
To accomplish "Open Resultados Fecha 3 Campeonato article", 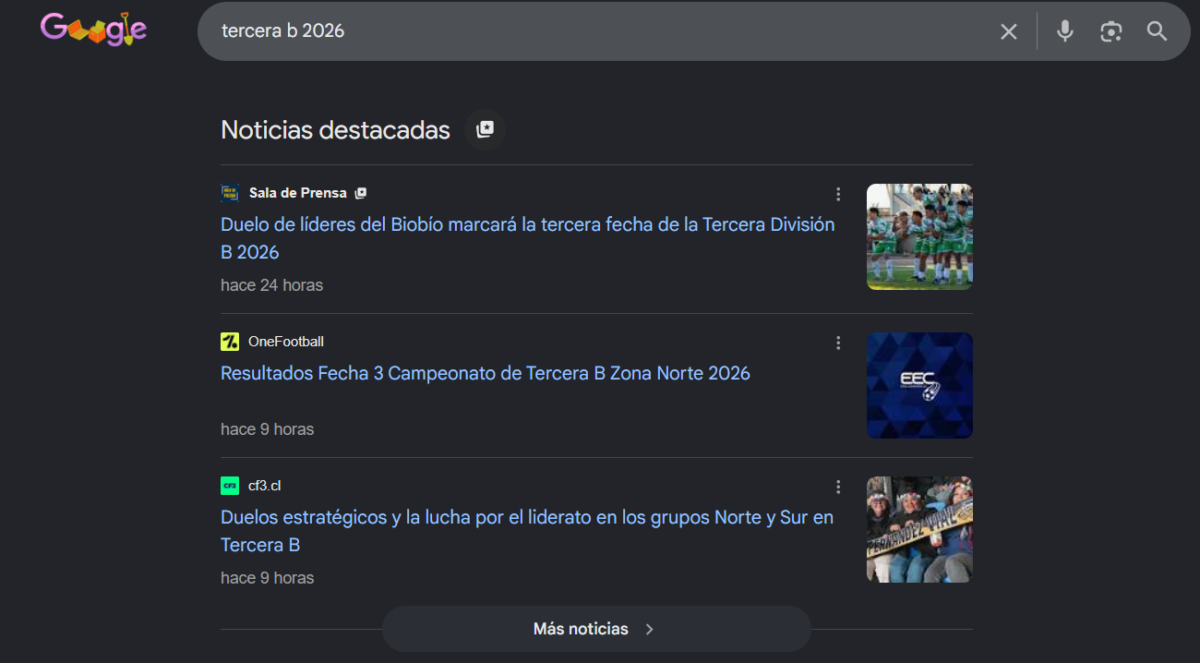I will [486, 373].
